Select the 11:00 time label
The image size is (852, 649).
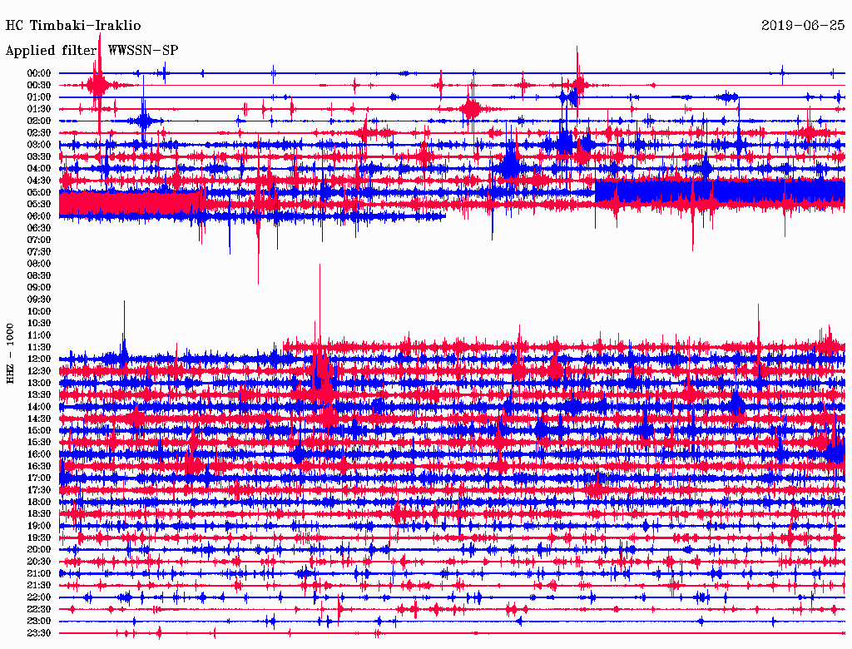tap(39, 335)
